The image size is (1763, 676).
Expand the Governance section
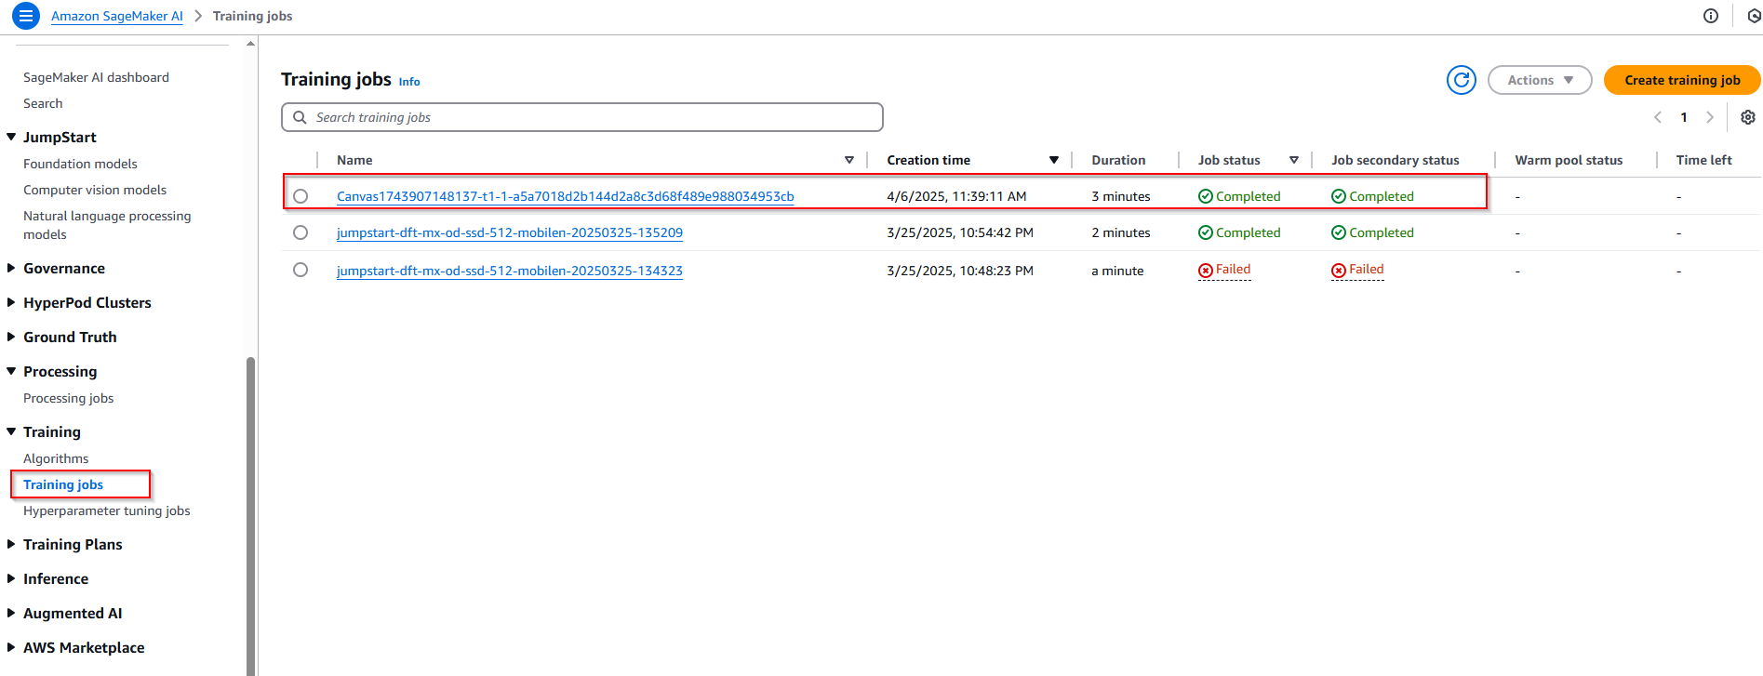point(11,268)
